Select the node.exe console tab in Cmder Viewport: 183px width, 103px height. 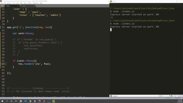pyautogui.click(x=114, y=96)
